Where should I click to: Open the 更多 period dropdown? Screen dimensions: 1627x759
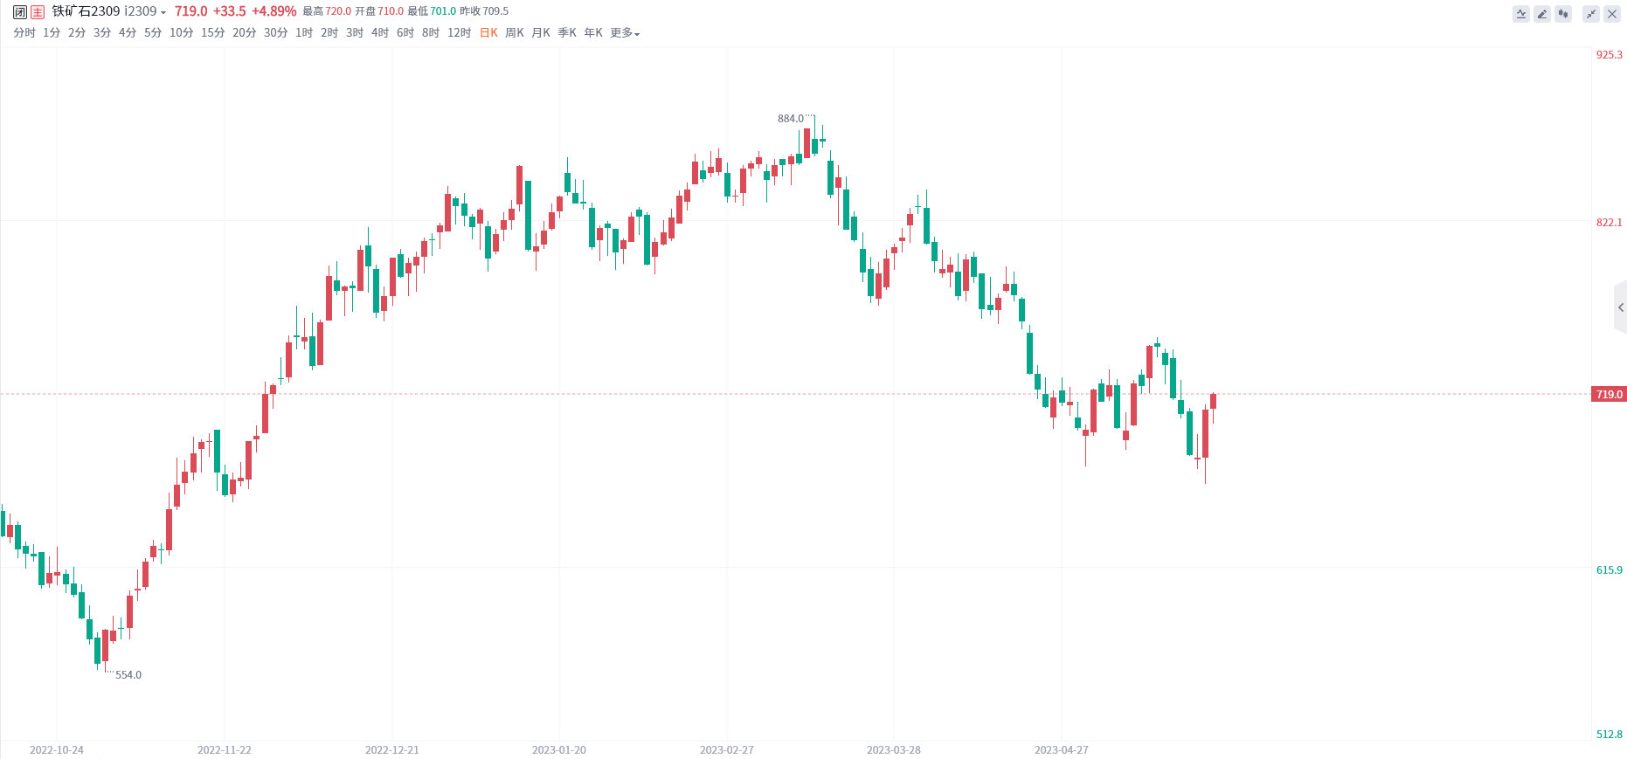[x=625, y=33]
